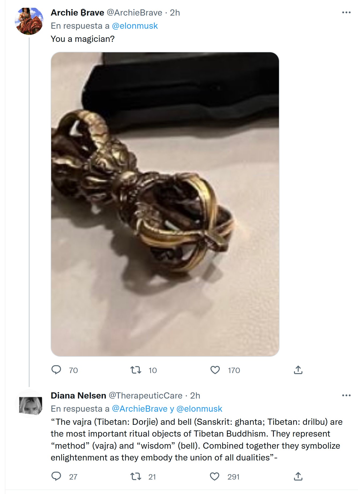Share Diana Nelsen's tweet
358x494 pixels.
[298, 477]
